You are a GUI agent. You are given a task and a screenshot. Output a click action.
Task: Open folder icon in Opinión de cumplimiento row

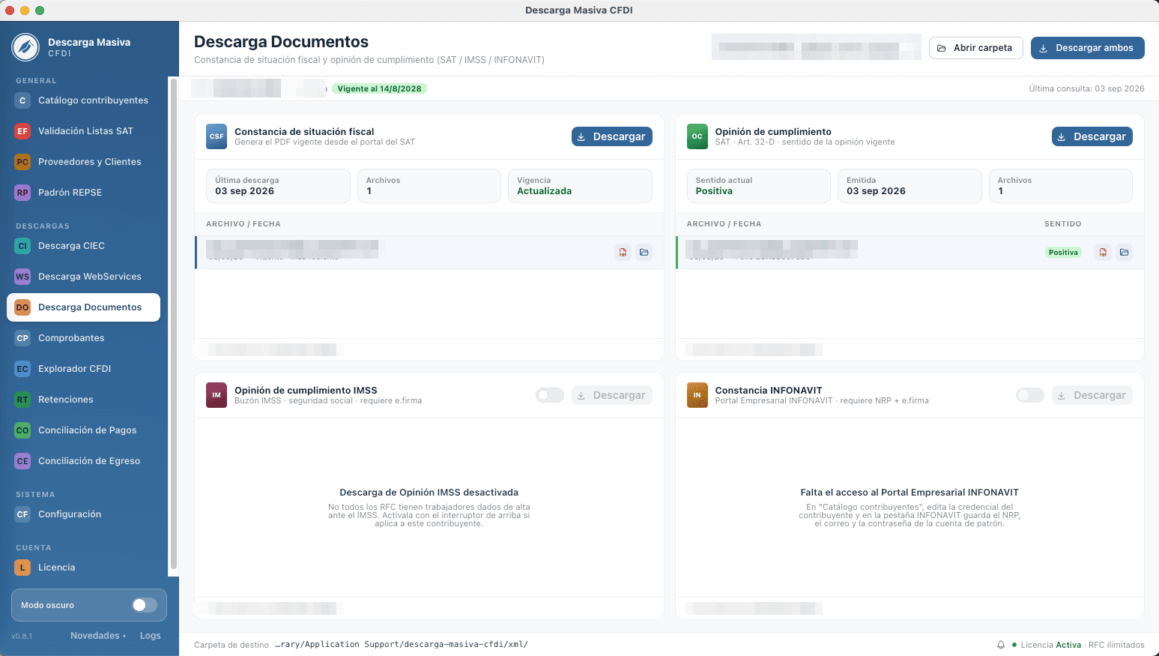pyautogui.click(x=1125, y=253)
